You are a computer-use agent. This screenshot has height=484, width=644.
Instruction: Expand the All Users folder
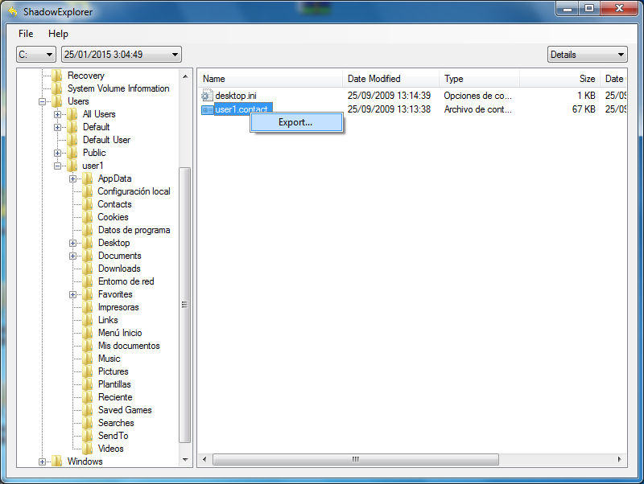coord(57,114)
